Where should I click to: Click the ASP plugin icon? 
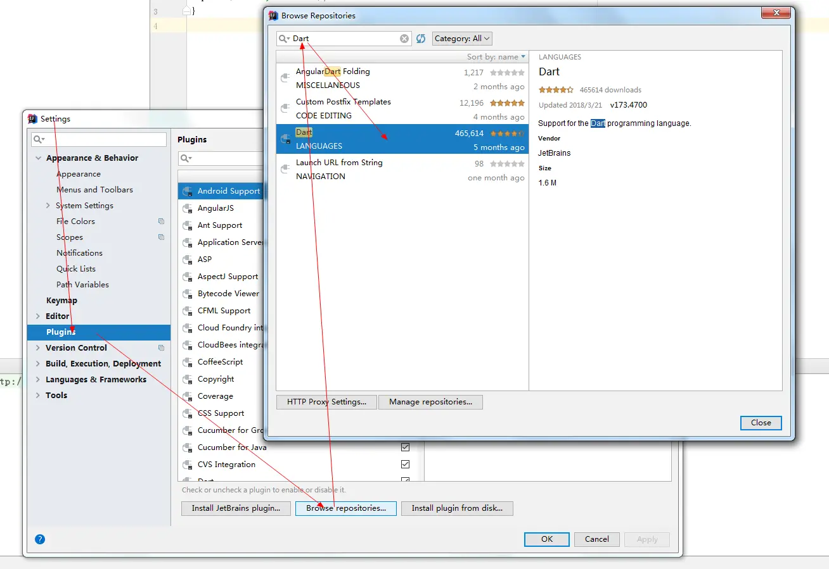187,259
